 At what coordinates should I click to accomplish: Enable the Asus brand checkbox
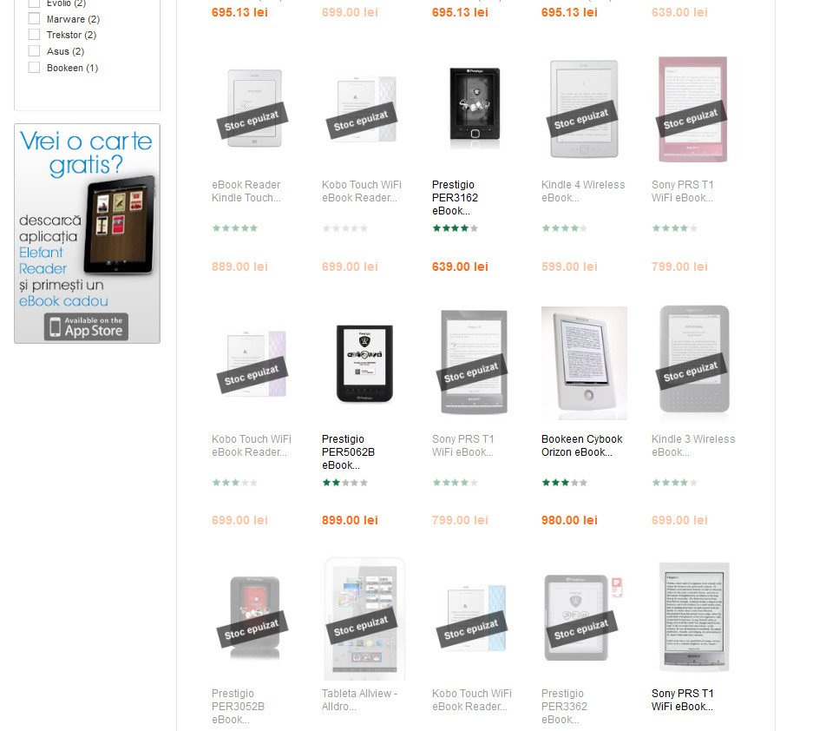pyautogui.click(x=34, y=51)
